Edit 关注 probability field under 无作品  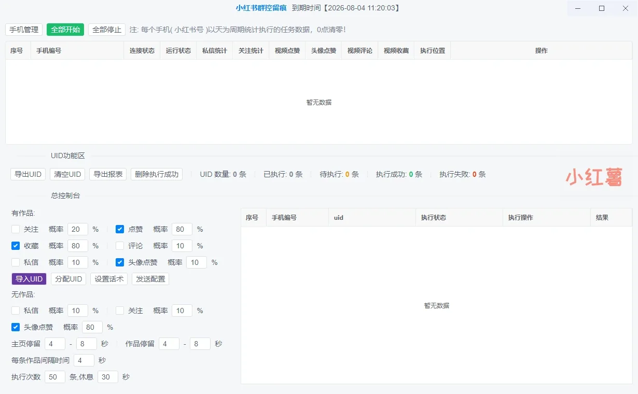[x=182, y=311]
